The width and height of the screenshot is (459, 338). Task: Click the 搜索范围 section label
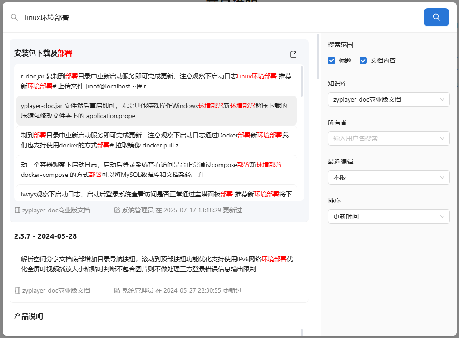[x=340, y=44]
